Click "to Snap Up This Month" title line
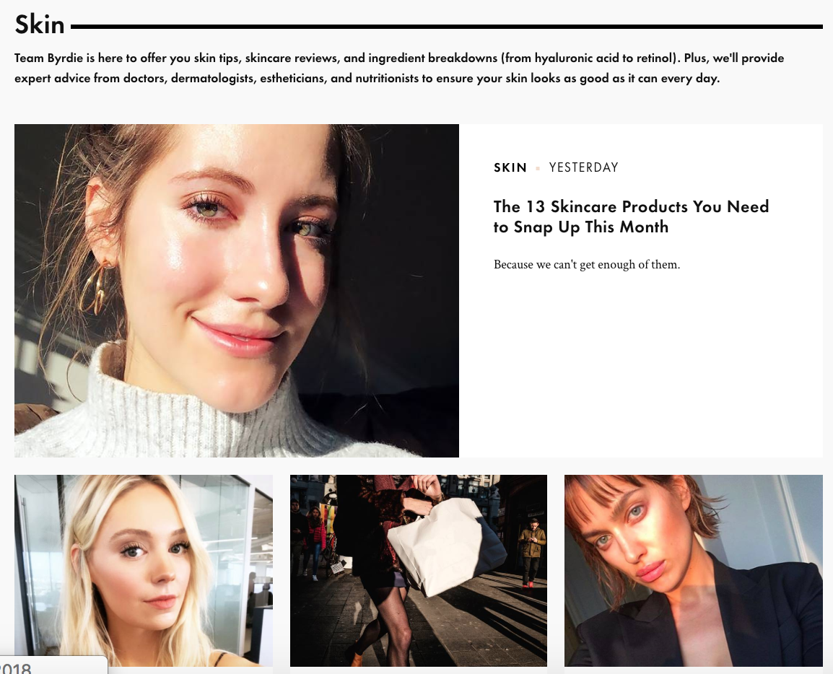The width and height of the screenshot is (833, 674). point(580,227)
